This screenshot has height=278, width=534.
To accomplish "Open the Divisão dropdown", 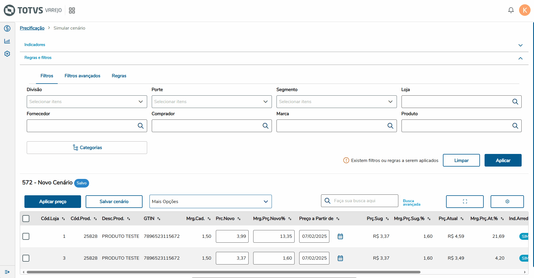I will tap(87, 102).
